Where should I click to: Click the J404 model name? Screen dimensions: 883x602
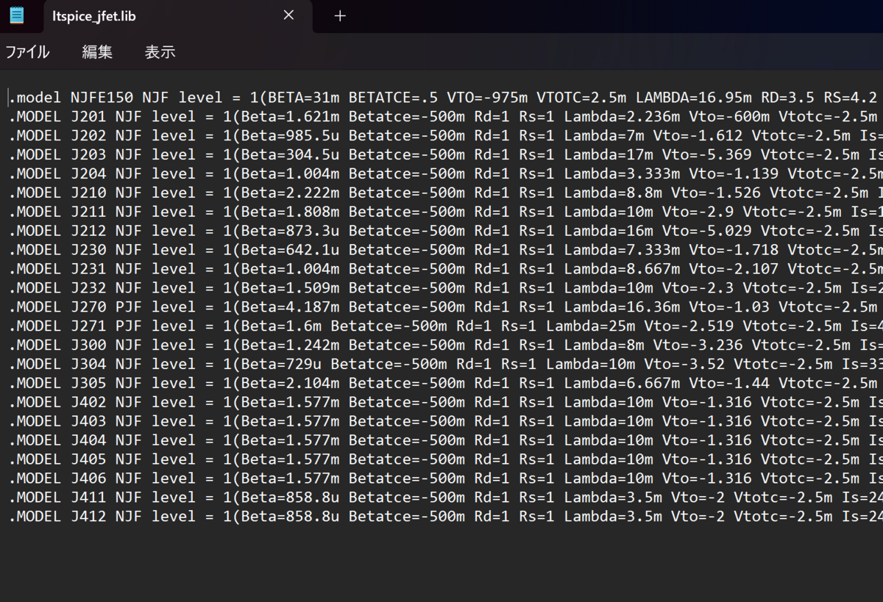[x=88, y=440]
